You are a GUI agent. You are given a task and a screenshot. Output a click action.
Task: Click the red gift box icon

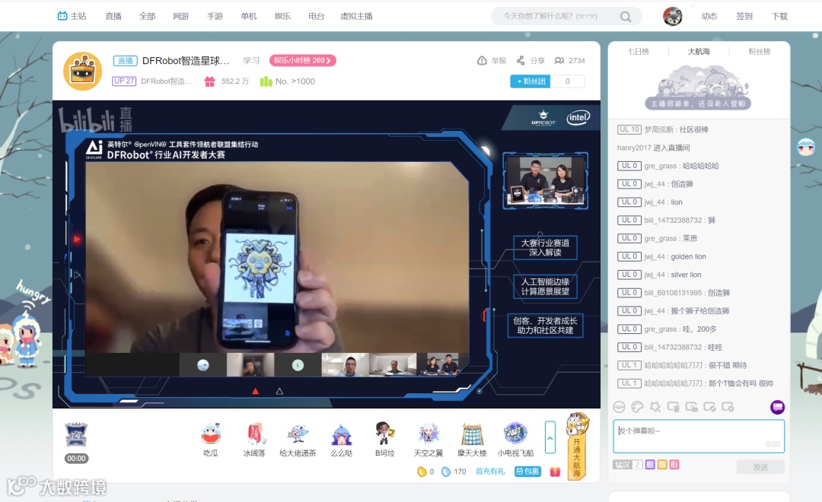point(555,472)
